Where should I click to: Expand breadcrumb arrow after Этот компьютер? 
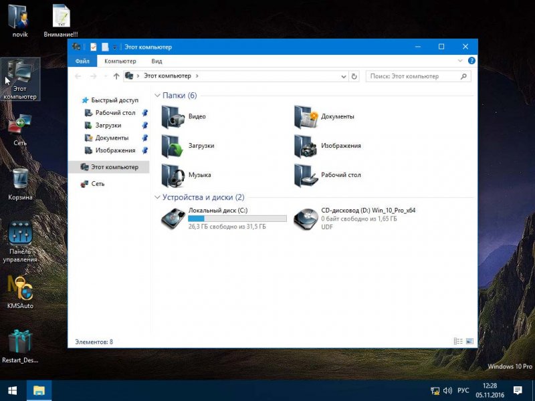click(x=197, y=76)
